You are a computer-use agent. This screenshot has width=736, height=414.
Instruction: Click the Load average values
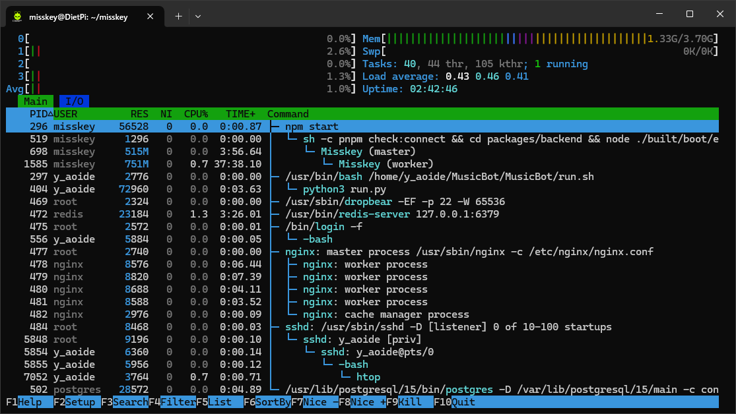click(x=486, y=76)
